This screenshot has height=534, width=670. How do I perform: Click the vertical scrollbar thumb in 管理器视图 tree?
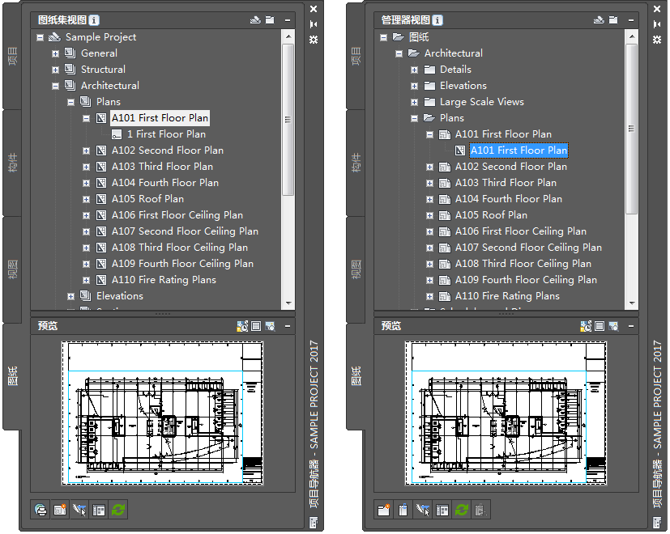coord(632,129)
